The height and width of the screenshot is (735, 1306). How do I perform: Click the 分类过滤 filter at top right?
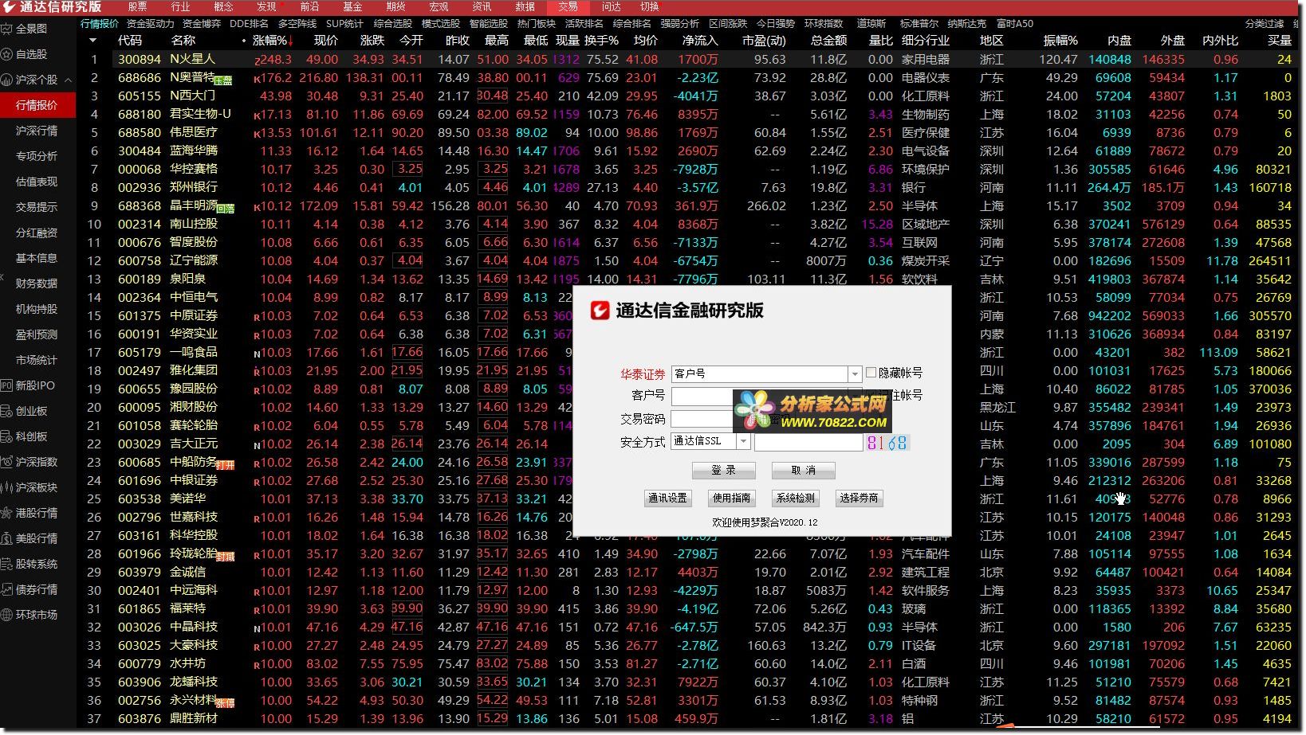coord(1265,24)
